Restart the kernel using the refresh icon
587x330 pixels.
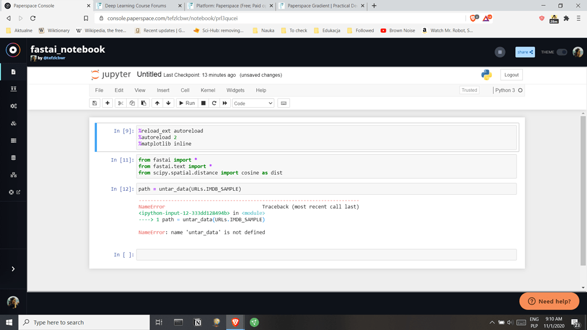213,103
